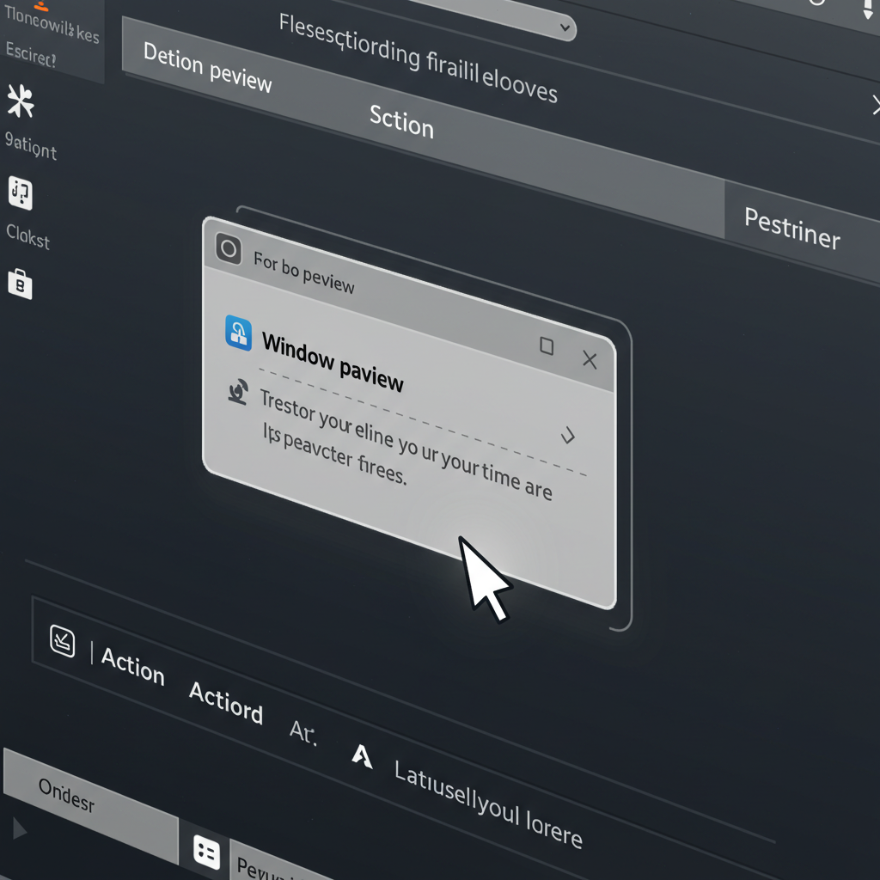Click the list icon in bottom bar
The image size is (880, 880).
206,852
